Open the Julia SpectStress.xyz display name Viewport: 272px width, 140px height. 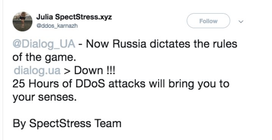(74, 17)
